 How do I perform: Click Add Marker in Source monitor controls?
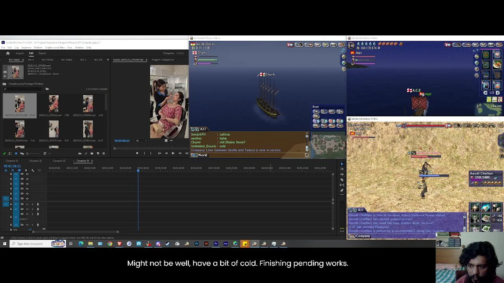(x=137, y=153)
